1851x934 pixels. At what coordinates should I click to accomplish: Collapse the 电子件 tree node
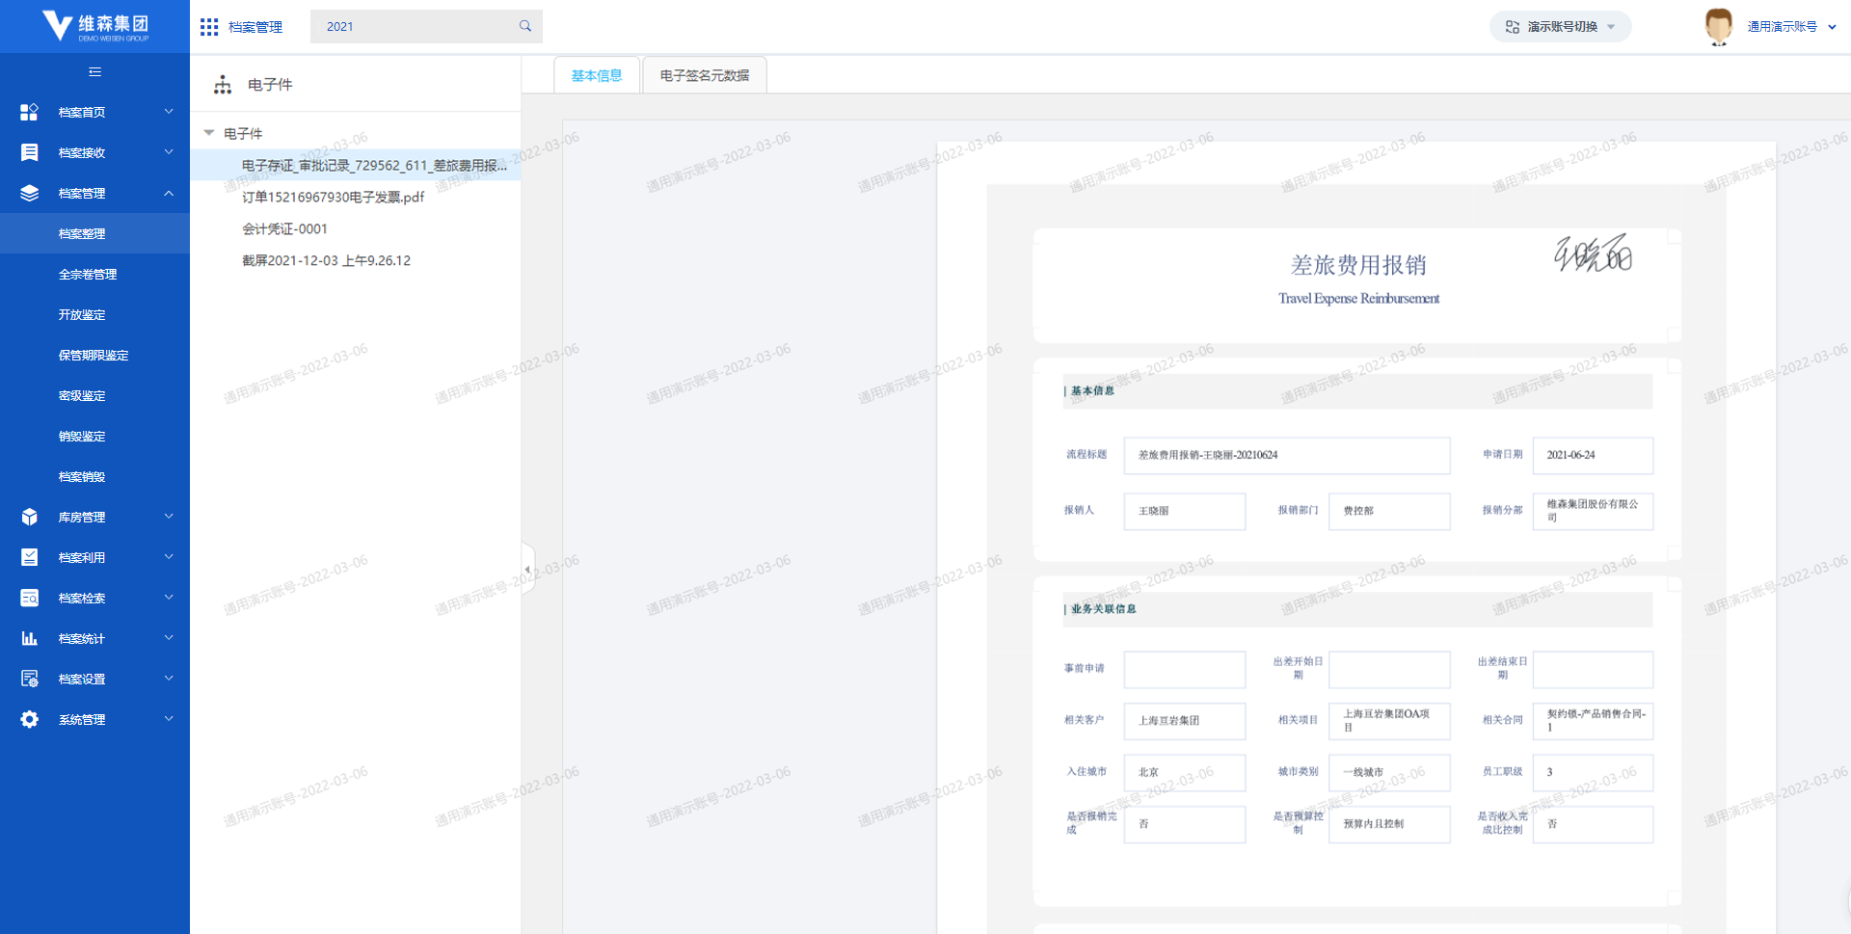point(209,133)
